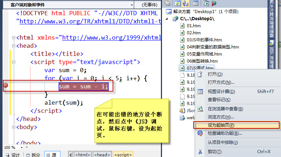
Task: Click the alert(sum); code line
Action: tap(64, 103)
